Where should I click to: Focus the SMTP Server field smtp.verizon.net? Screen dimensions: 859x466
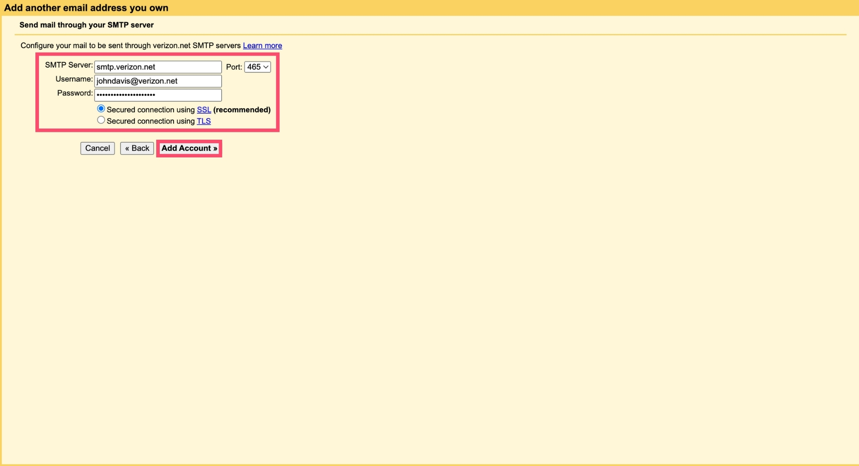tap(158, 67)
